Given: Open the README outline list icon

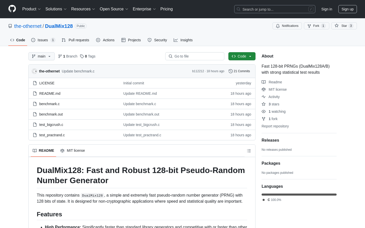Looking at the screenshot, I should (249, 151).
